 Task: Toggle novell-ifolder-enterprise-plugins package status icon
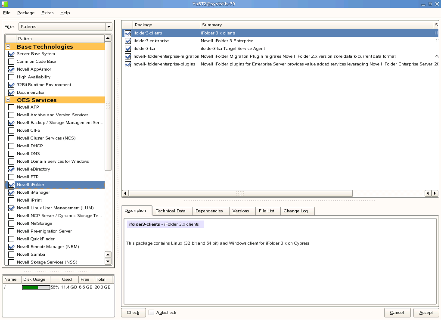(x=128, y=64)
